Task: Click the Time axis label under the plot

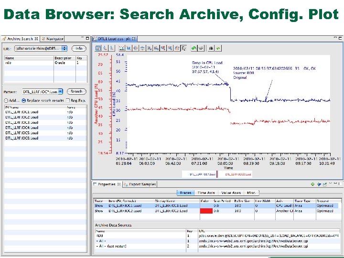Action: 228,168
